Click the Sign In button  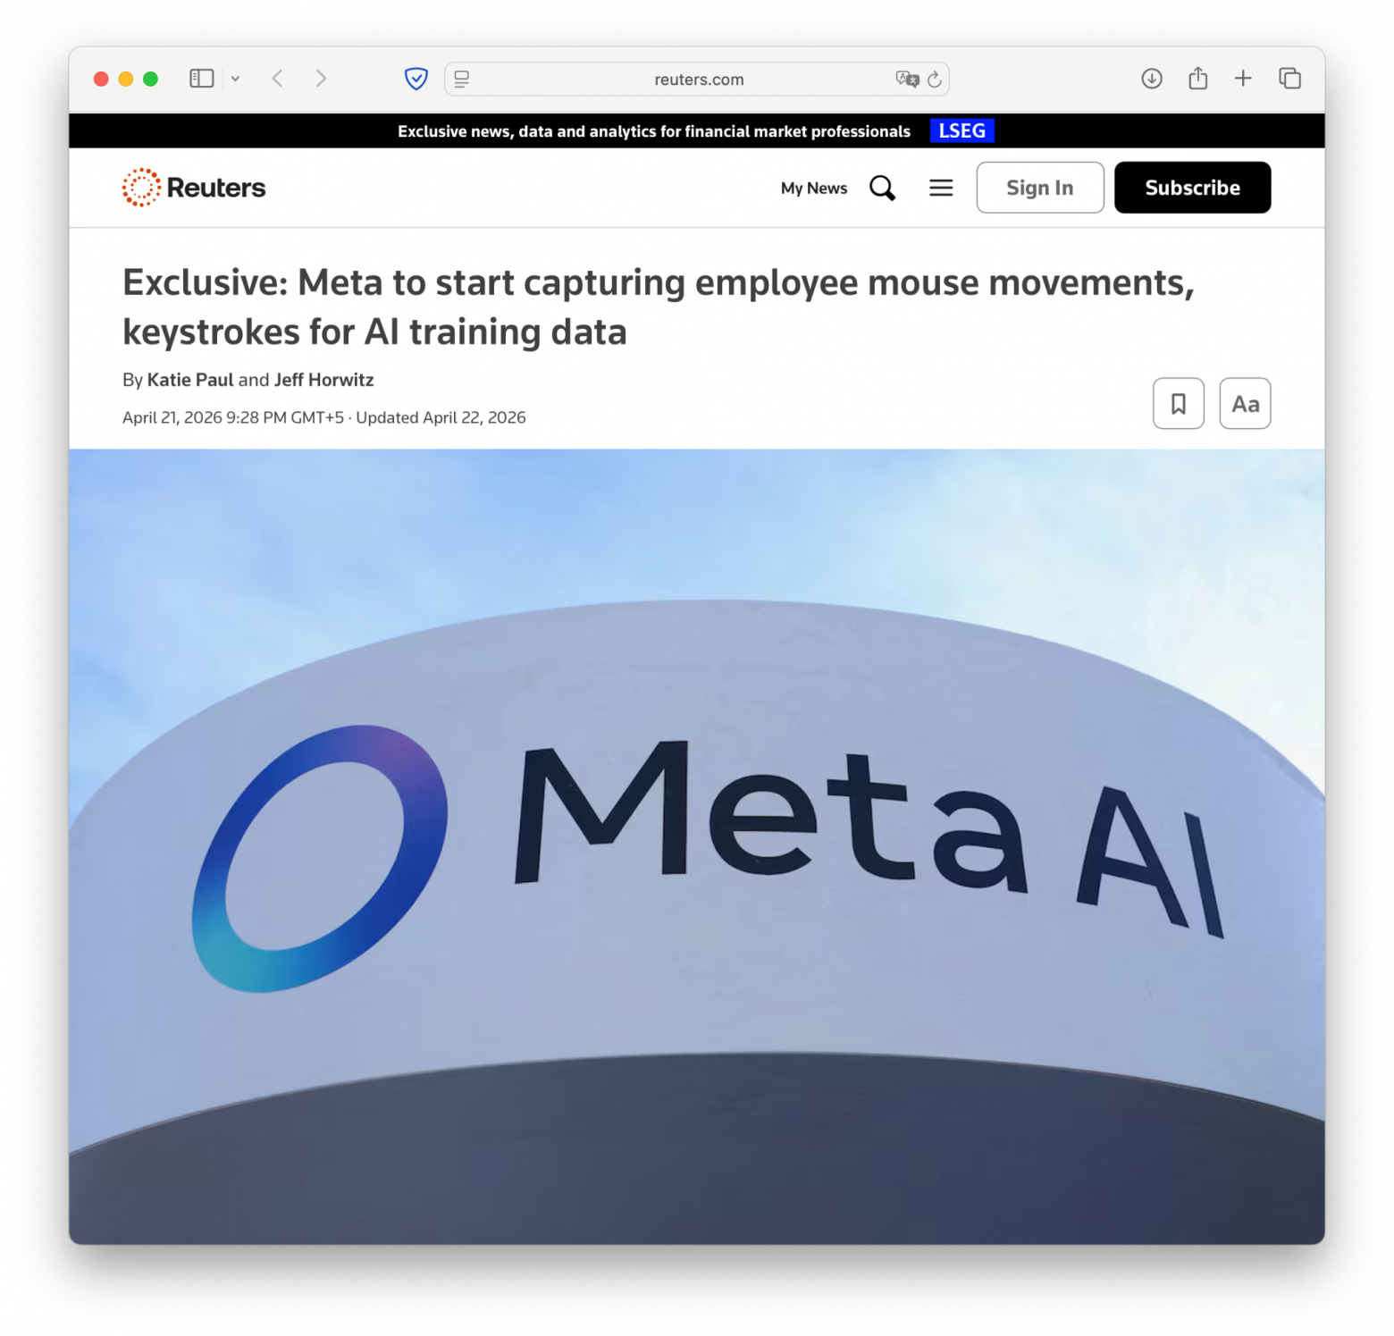[x=1040, y=188]
